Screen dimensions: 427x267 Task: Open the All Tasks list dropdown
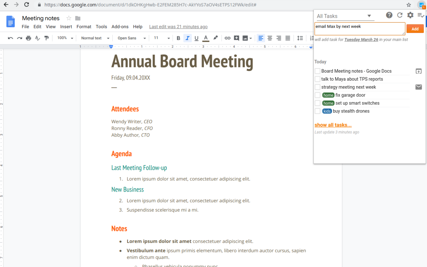pyautogui.click(x=345, y=16)
